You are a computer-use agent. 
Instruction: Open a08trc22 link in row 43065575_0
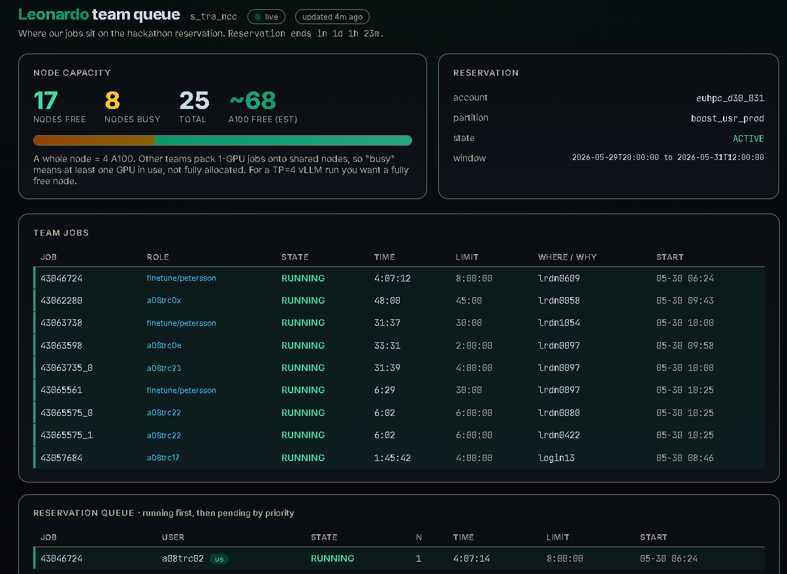[164, 413]
